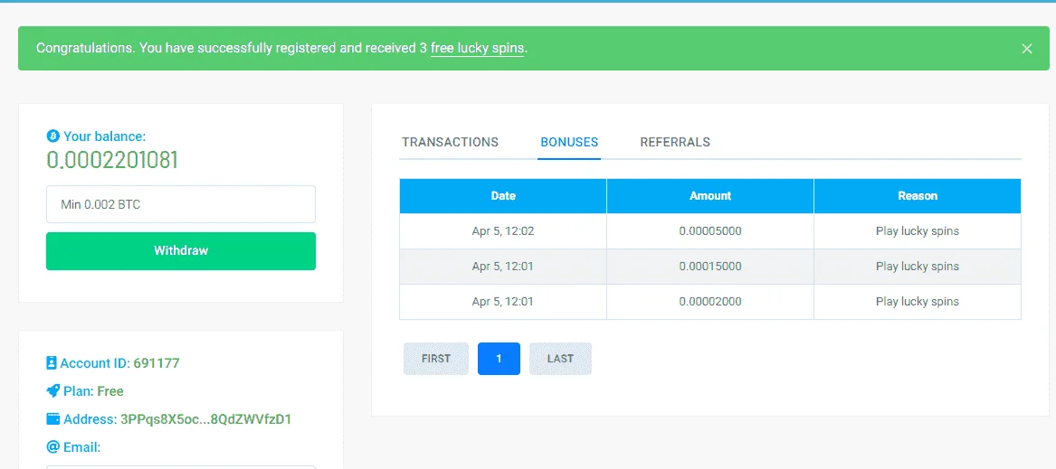Click the 0.00015000 amount cell
This screenshot has height=469, width=1056.
(x=710, y=267)
